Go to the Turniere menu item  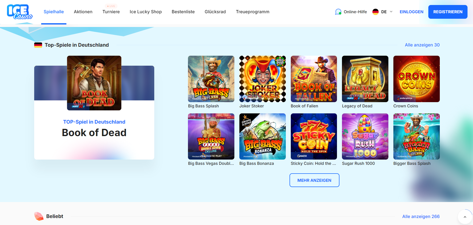111,12
